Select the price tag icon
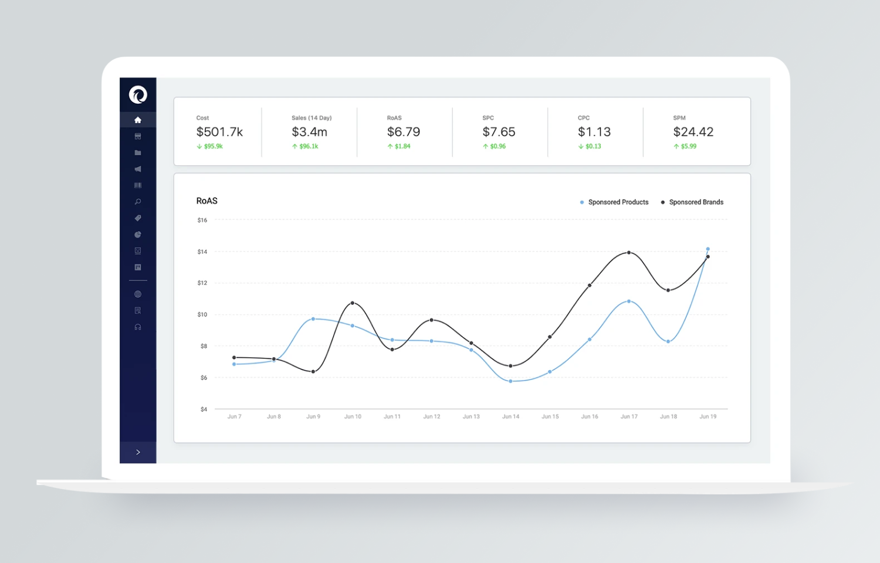This screenshot has height=563, width=880. (138, 218)
